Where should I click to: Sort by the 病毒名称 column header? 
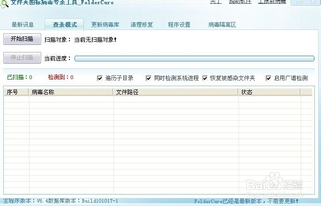pos(71,92)
